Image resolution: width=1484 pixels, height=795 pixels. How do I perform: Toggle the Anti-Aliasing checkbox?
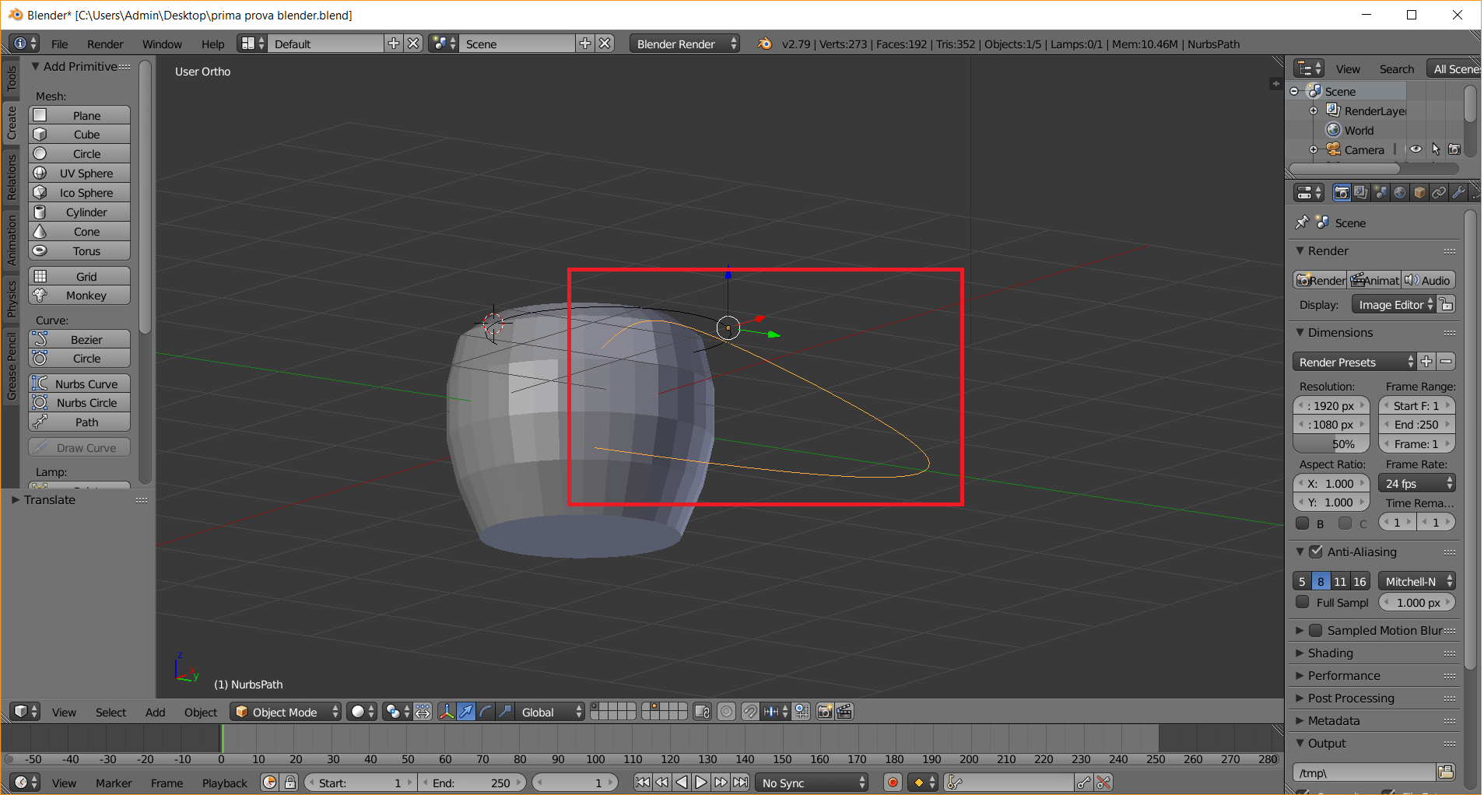click(1316, 552)
